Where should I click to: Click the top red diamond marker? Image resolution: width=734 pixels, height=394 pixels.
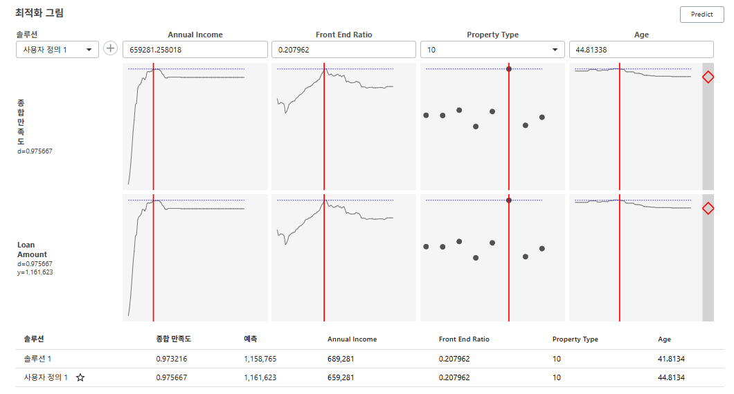[708, 77]
